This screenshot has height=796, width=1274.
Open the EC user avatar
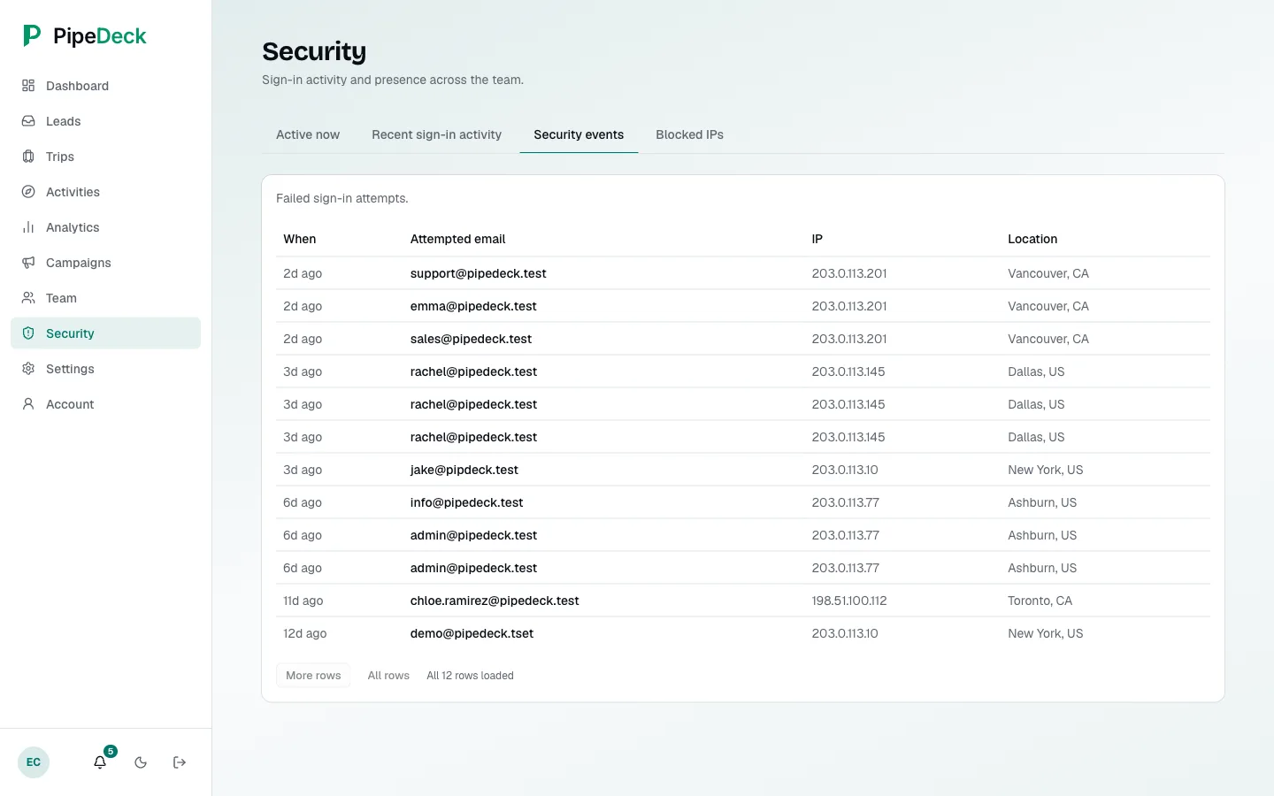pos(34,762)
